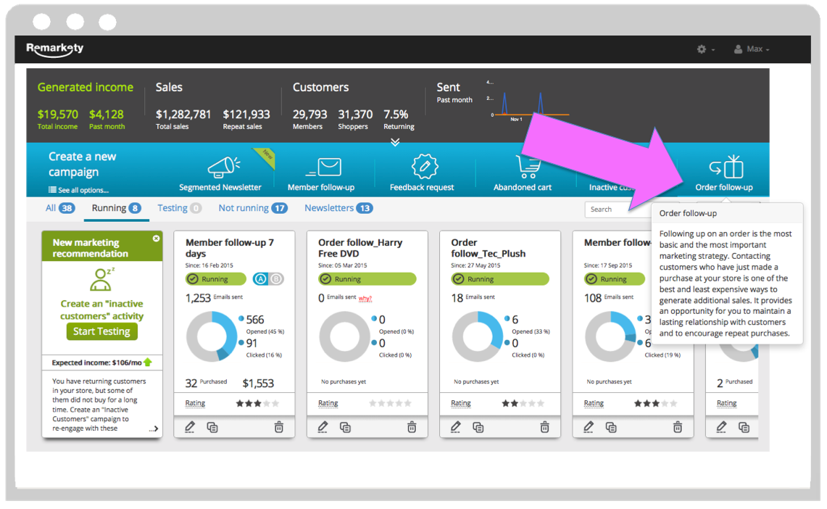Set star rating on Order follow_Harry Free DVD
The width and height of the screenshot is (827, 509).
coord(390,404)
